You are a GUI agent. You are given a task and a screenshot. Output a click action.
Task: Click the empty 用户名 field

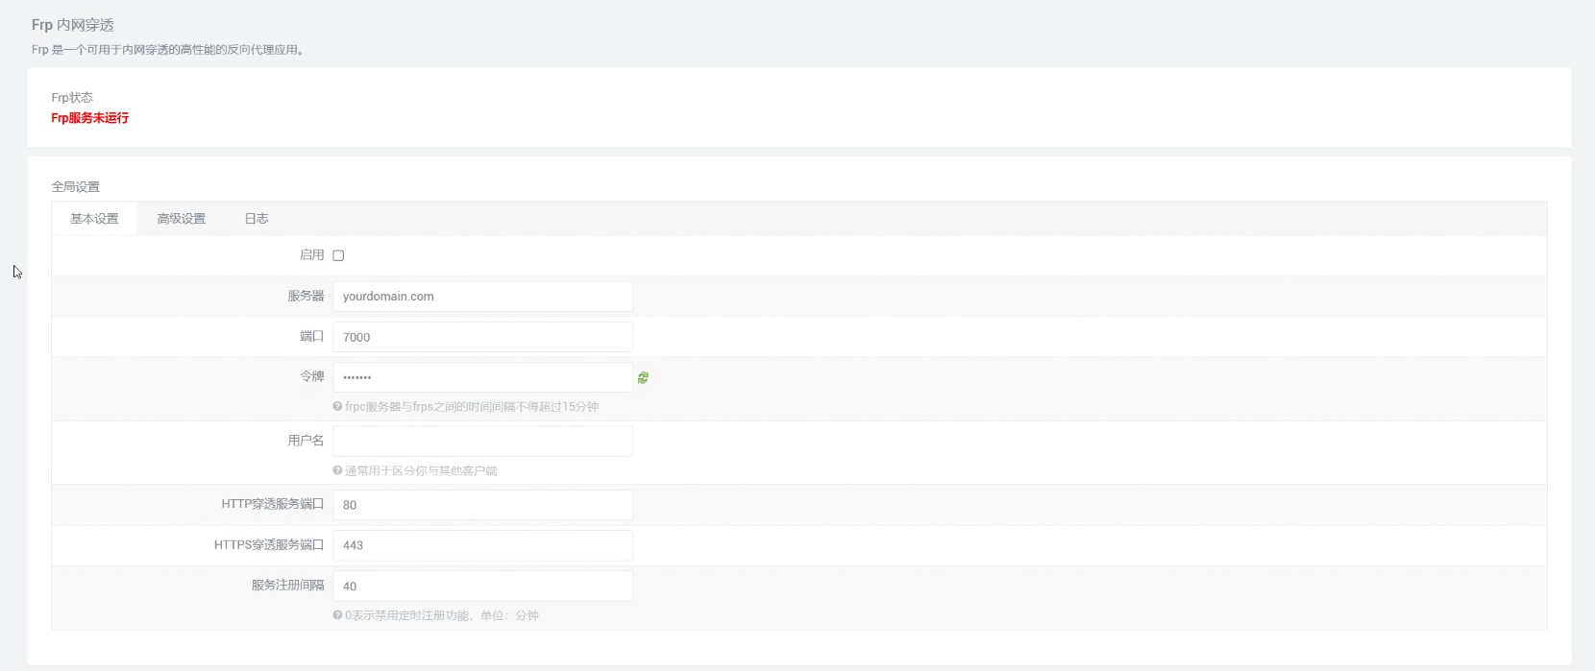(482, 442)
